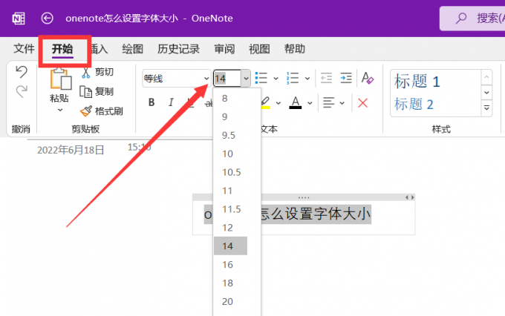Select highlighted font size 14
Viewport: 505px width, 316px height.
point(231,246)
